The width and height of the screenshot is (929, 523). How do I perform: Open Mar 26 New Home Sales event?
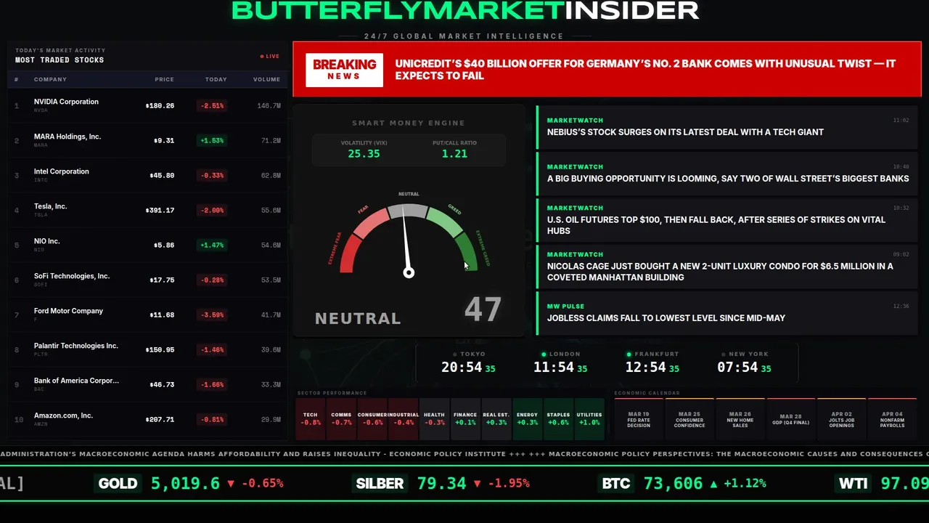[740, 419]
